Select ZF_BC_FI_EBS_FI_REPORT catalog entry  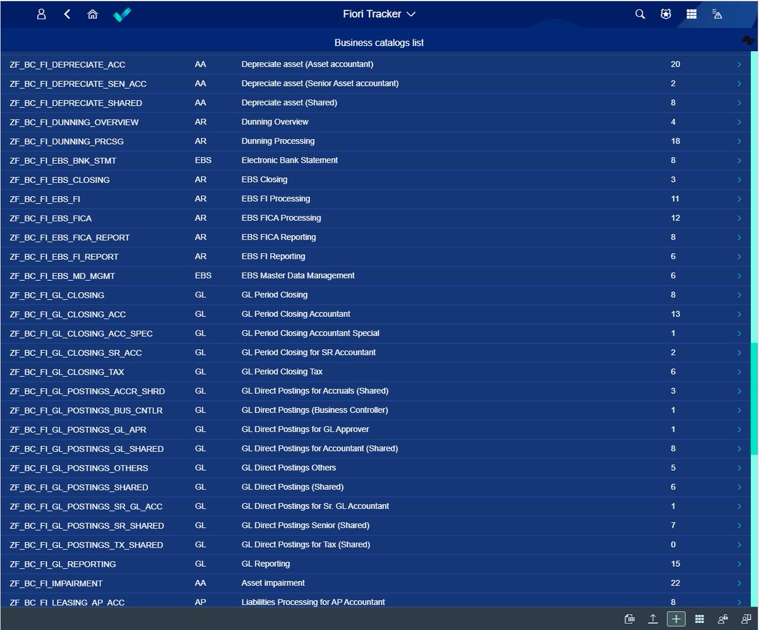point(65,257)
